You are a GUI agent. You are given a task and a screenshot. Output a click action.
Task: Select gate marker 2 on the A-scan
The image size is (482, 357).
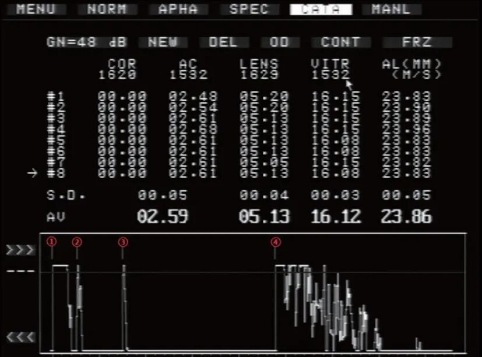77,242
